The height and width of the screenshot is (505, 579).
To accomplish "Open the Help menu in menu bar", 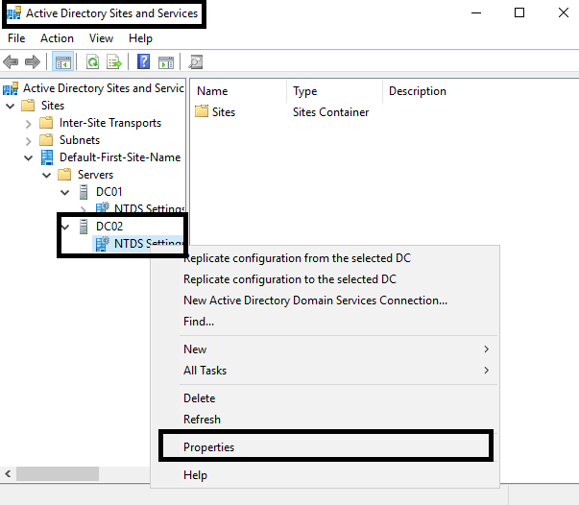I will (x=140, y=38).
